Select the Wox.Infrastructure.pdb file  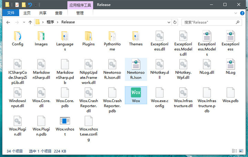point(207,100)
